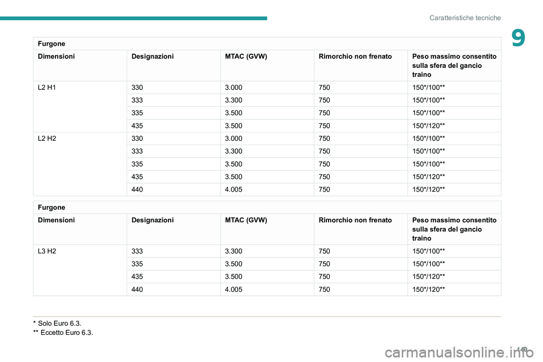This screenshot has width=543, height=362.
Task: Click '150*/100**' in L2 H1 330 row
Action: click(428, 87)
